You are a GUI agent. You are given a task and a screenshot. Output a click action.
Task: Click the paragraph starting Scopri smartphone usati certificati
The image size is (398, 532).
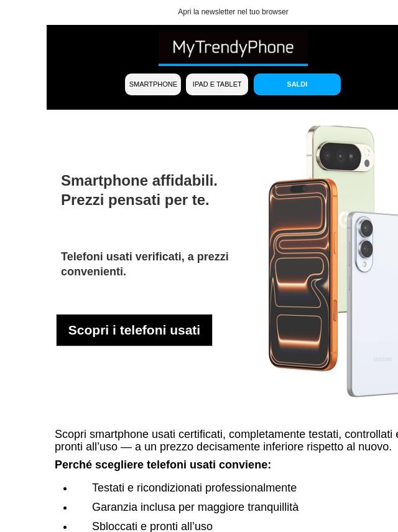point(226,440)
